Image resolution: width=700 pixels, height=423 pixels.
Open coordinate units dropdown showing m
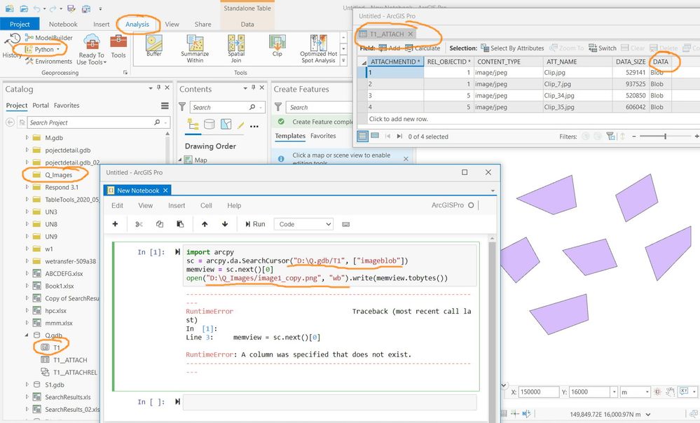click(647, 391)
